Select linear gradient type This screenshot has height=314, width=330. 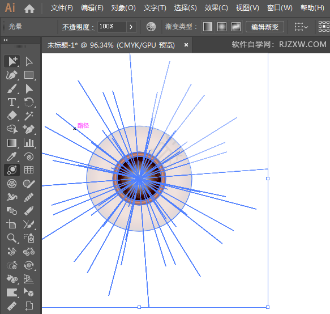coord(208,27)
